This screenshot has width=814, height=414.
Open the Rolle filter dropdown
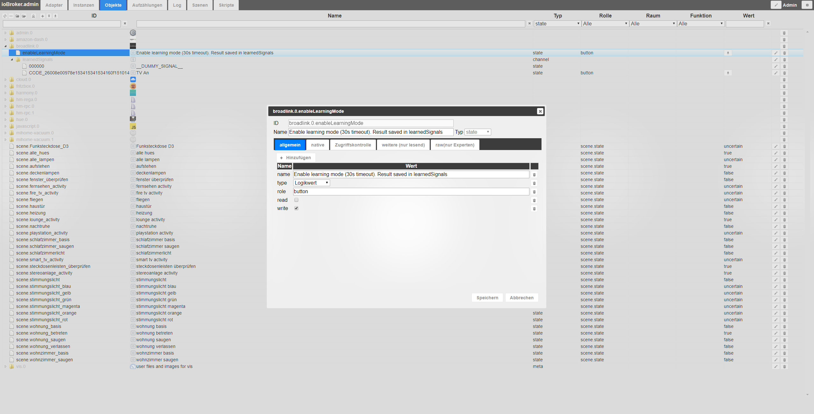point(605,24)
